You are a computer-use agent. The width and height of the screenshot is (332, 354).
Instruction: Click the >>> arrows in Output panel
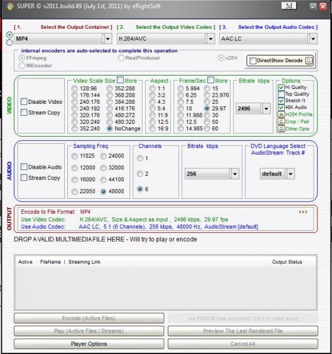303,212
